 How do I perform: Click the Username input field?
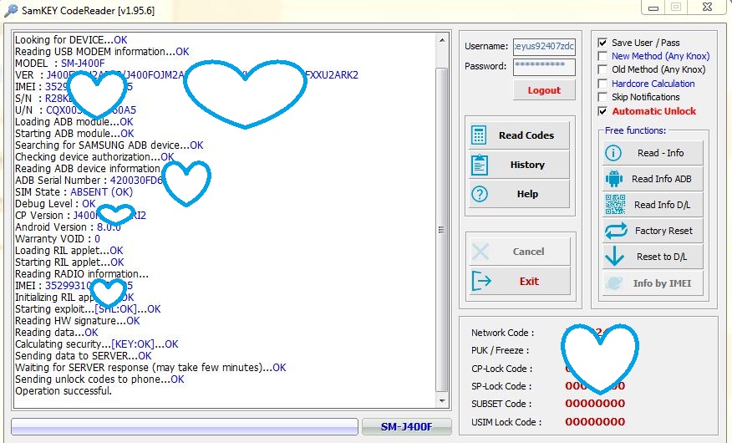tap(544, 46)
